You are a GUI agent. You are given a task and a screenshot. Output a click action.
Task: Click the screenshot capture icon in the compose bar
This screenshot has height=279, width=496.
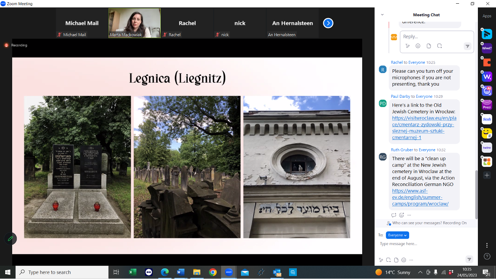(388, 259)
